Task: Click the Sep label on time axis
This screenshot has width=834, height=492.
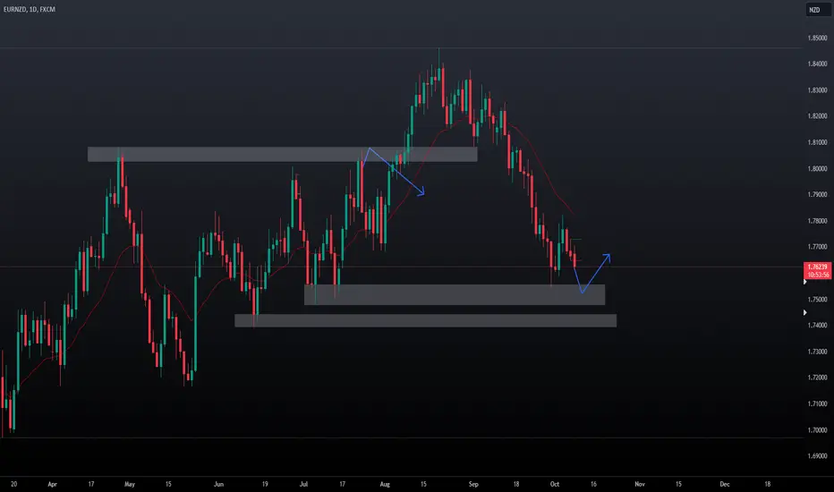Action: [x=473, y=484]
